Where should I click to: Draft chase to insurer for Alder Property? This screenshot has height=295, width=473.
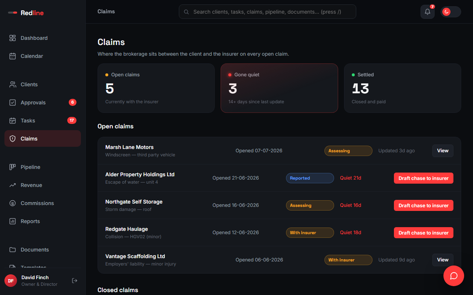(423, 178)
